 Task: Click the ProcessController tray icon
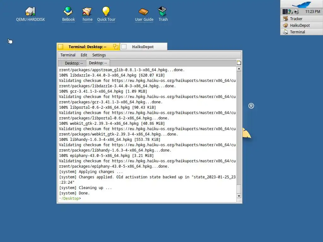point(285,12)
